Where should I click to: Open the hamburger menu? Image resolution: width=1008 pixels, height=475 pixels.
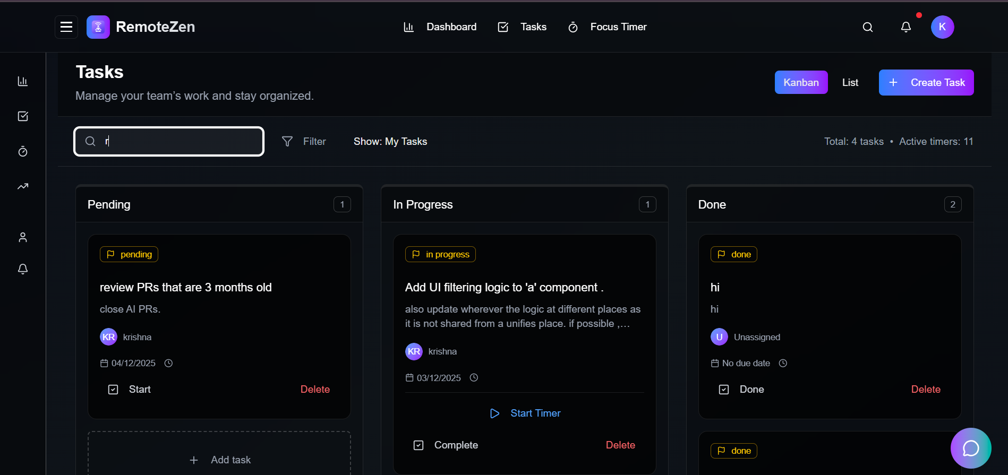[66, 27]
